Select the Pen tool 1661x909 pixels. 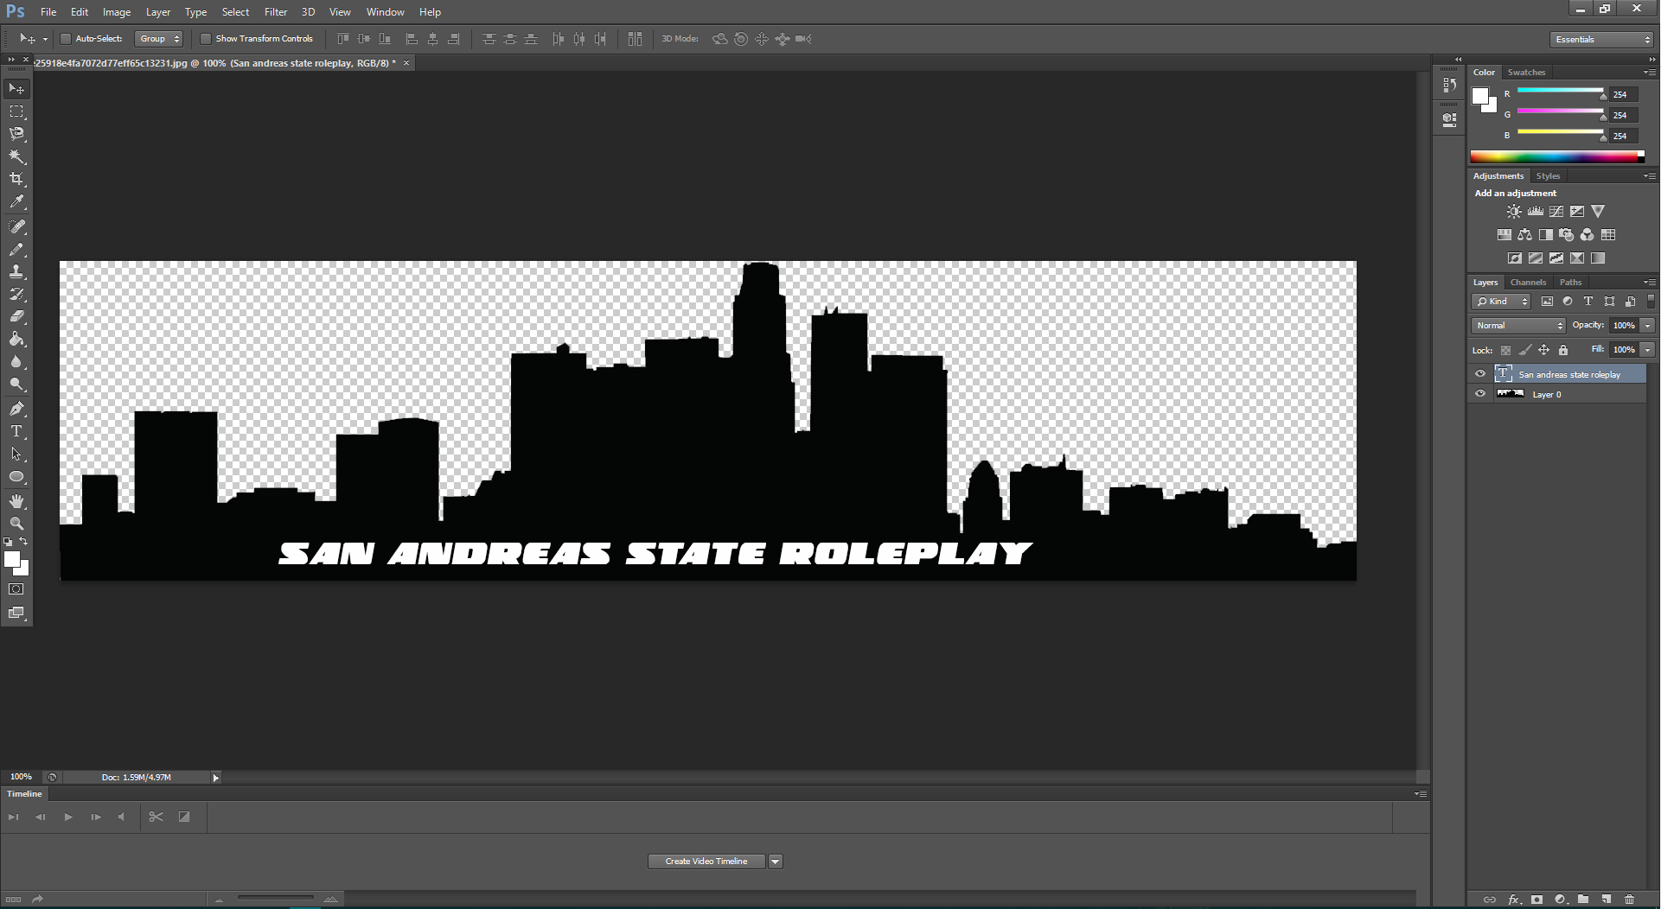(x=16, y=409)
